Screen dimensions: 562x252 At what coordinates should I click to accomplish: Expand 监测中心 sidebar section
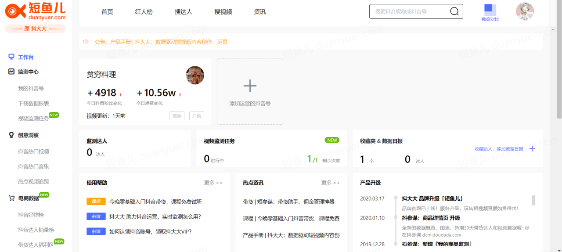click(x=28, y=72)
